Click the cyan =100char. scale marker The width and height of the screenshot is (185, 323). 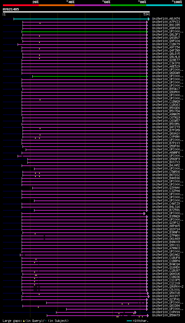(x=129, y=321)
